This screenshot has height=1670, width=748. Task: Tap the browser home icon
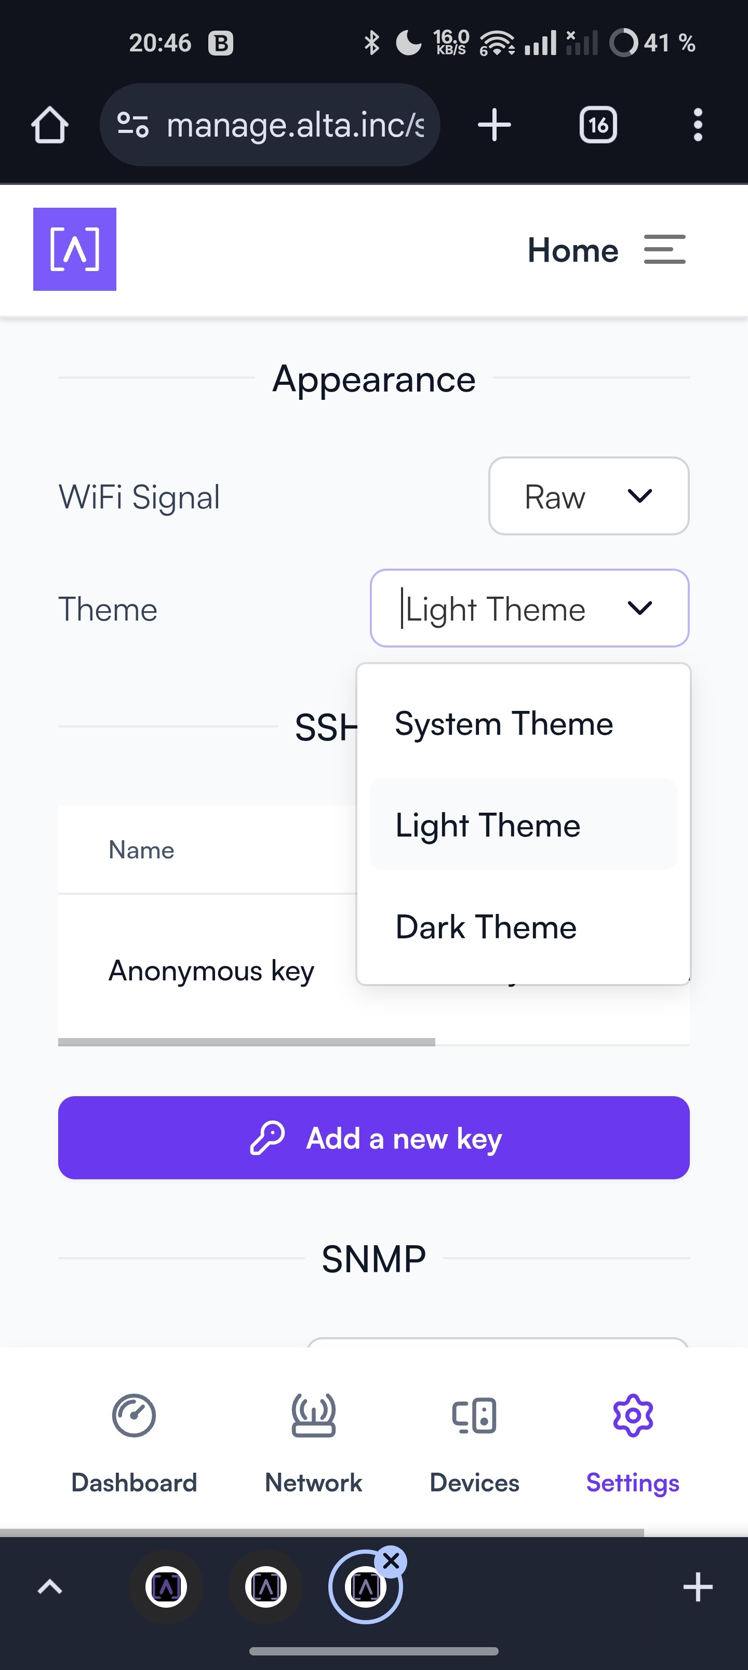[x=50, y=125]
